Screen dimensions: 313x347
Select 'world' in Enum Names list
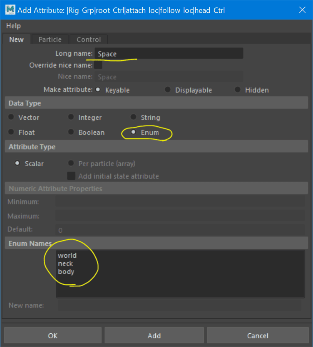pyautogui.click(x=67, y=256)
